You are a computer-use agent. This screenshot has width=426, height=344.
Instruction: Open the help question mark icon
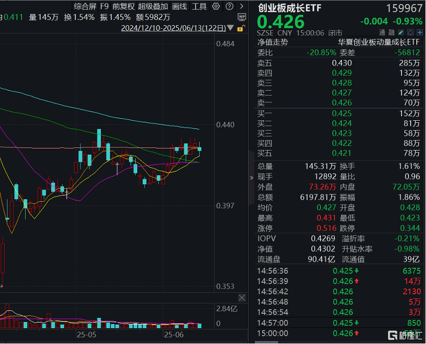pos(229,6)
